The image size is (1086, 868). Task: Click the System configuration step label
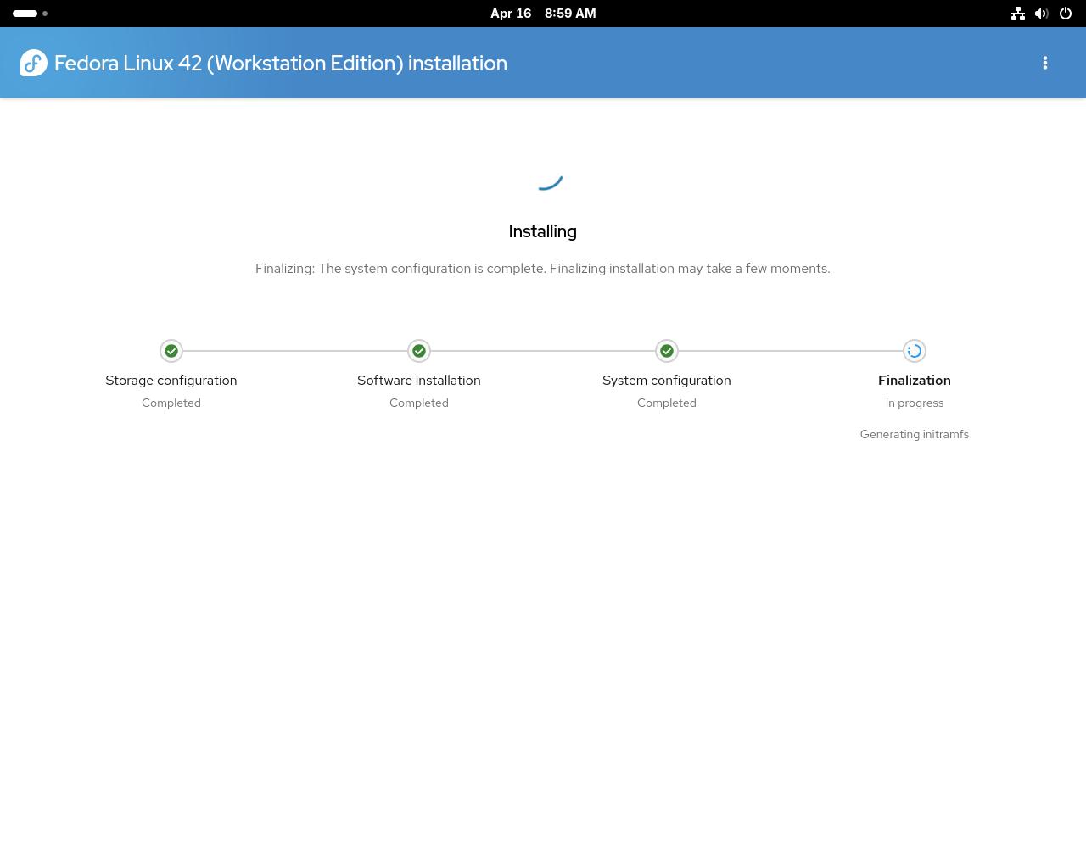[x=667, y=381]
